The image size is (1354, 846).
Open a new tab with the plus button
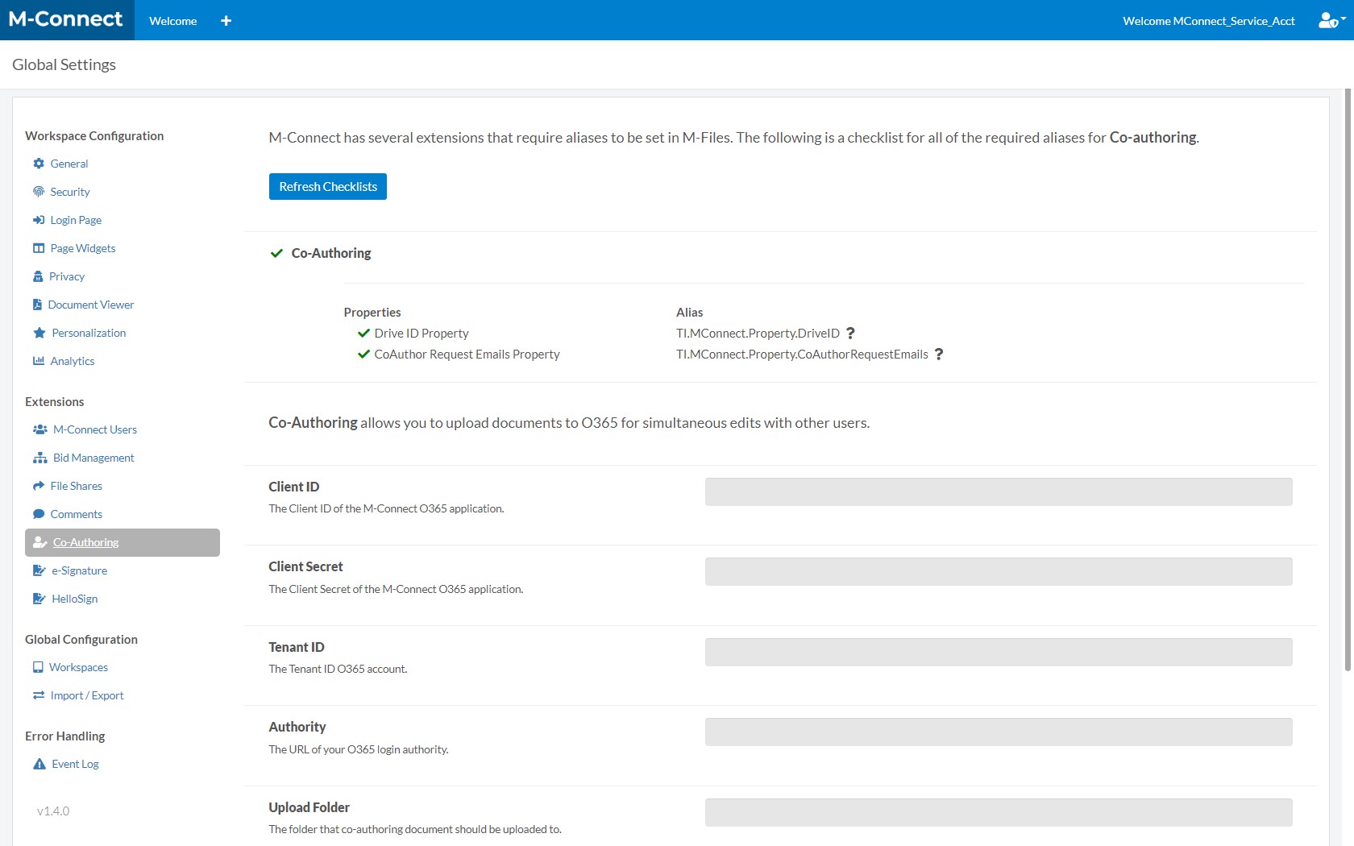(226, 20)
